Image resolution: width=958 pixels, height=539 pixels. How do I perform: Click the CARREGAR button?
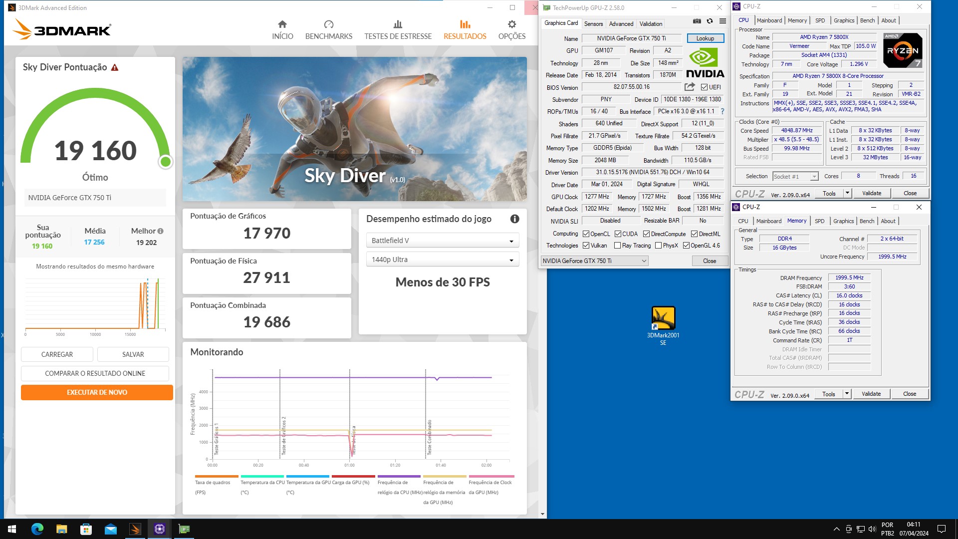tap(57, 354)
